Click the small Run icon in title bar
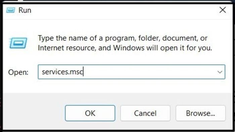 pos(10,10)
